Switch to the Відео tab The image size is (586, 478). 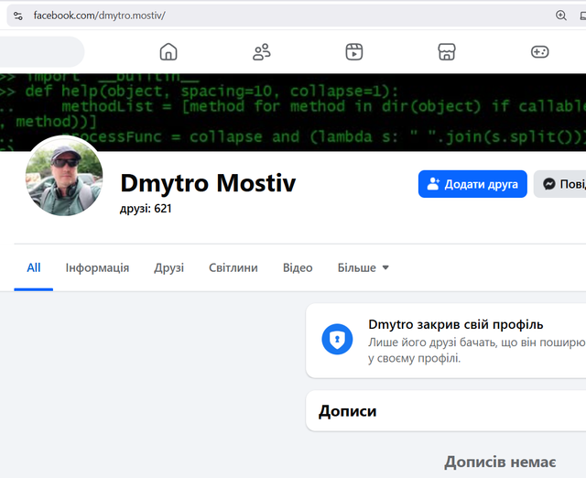298,267
